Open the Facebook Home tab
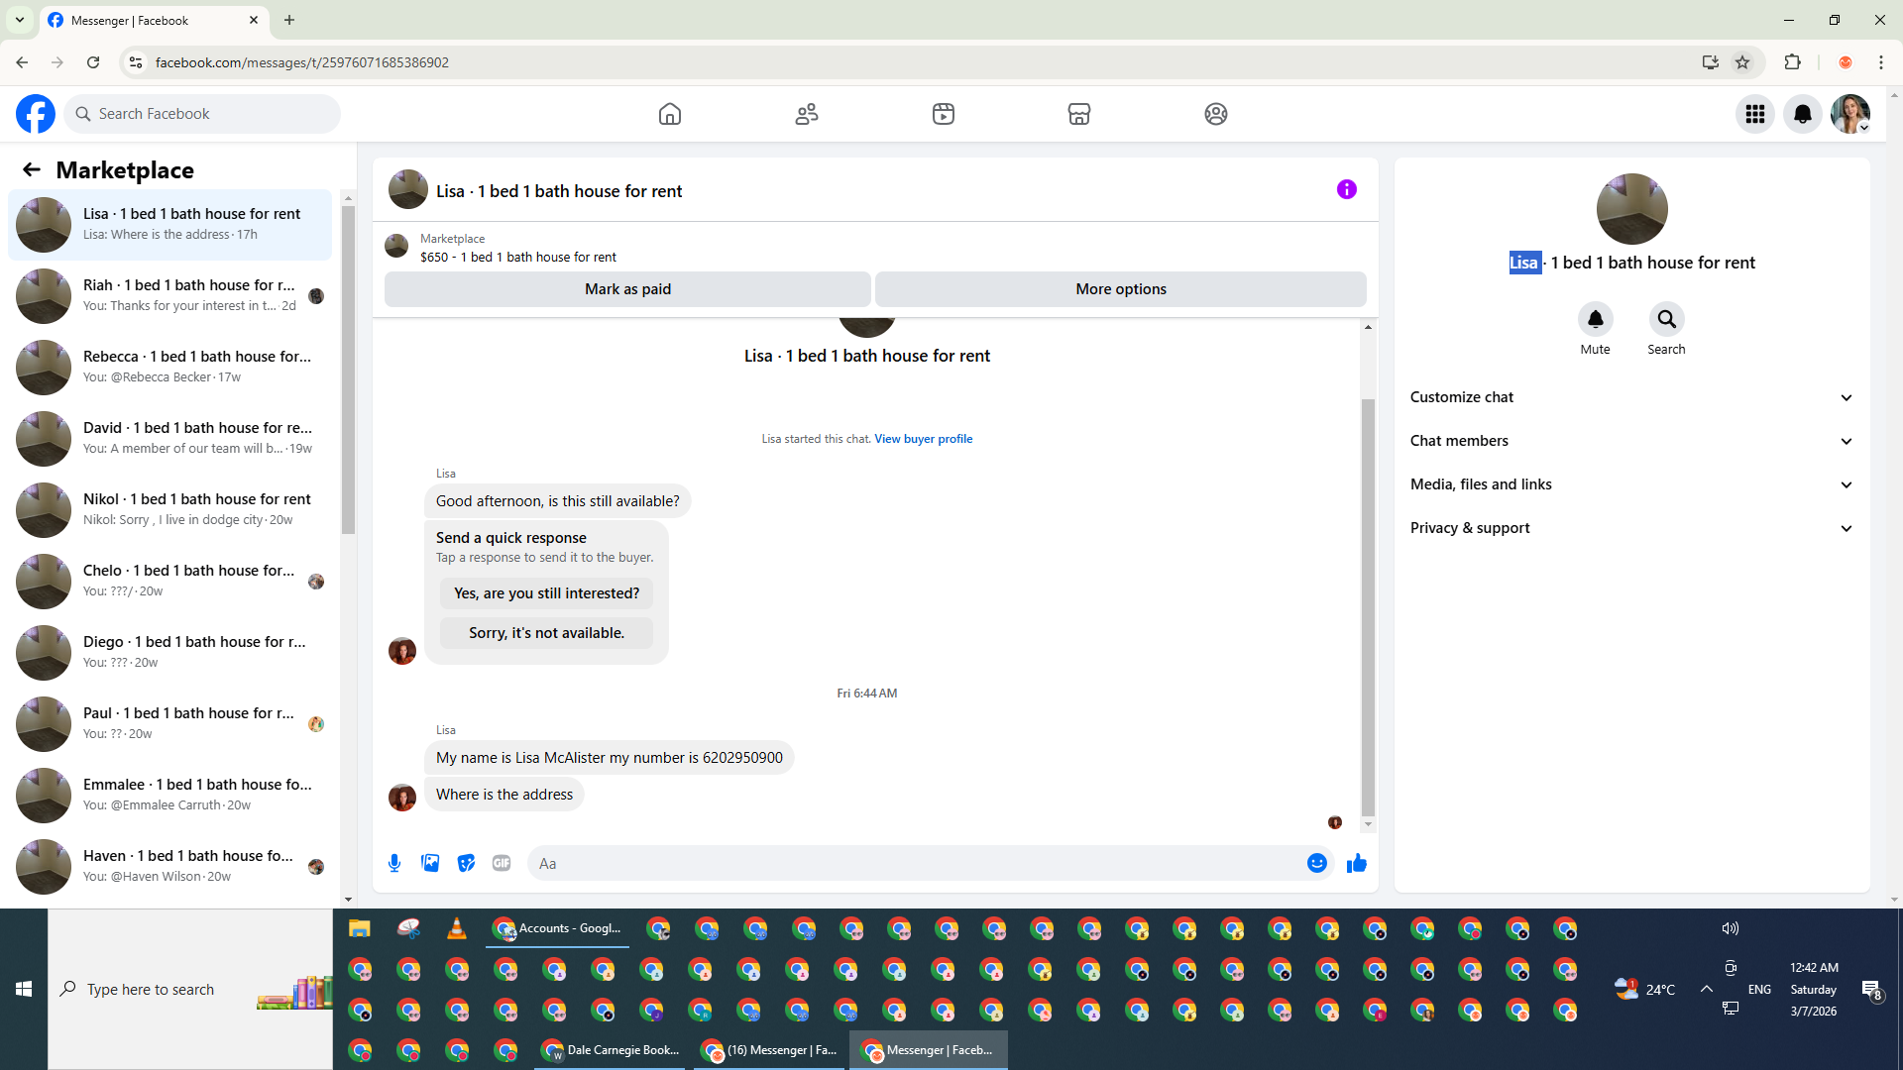The height and width of the screenshot is (1070, 1903). click(x=670, y=114)
